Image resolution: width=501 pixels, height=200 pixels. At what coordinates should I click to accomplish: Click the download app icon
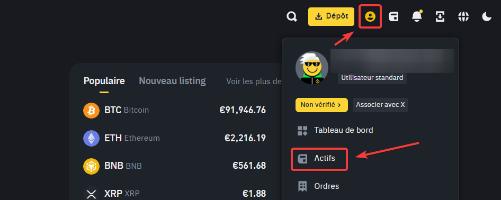(440, 16)
